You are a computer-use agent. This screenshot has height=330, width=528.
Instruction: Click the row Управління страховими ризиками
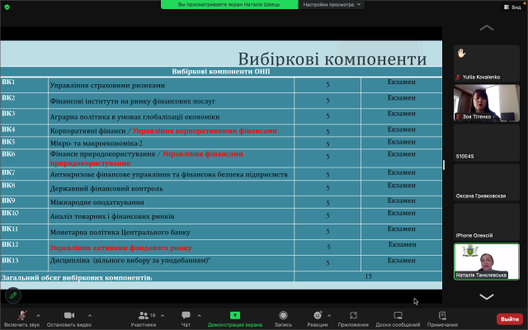(221, 85)
